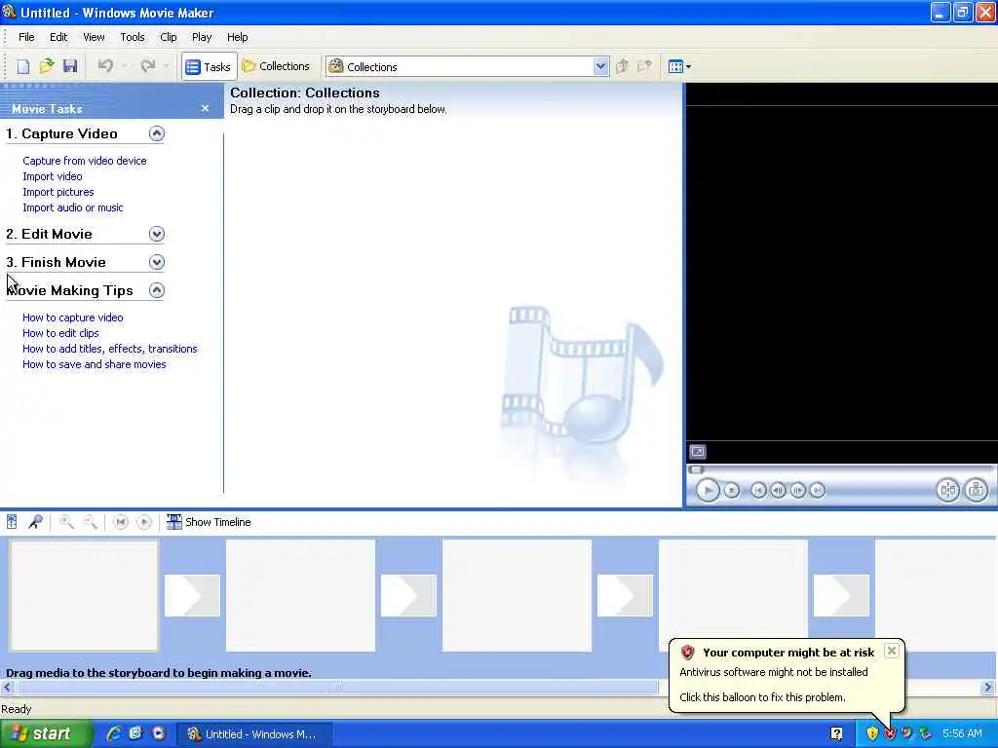
Task: Toggle the Tasks pane button
Action: click(209, 67)
